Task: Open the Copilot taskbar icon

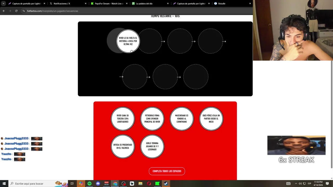Action: pyautogui.click(x=81, y=184)
